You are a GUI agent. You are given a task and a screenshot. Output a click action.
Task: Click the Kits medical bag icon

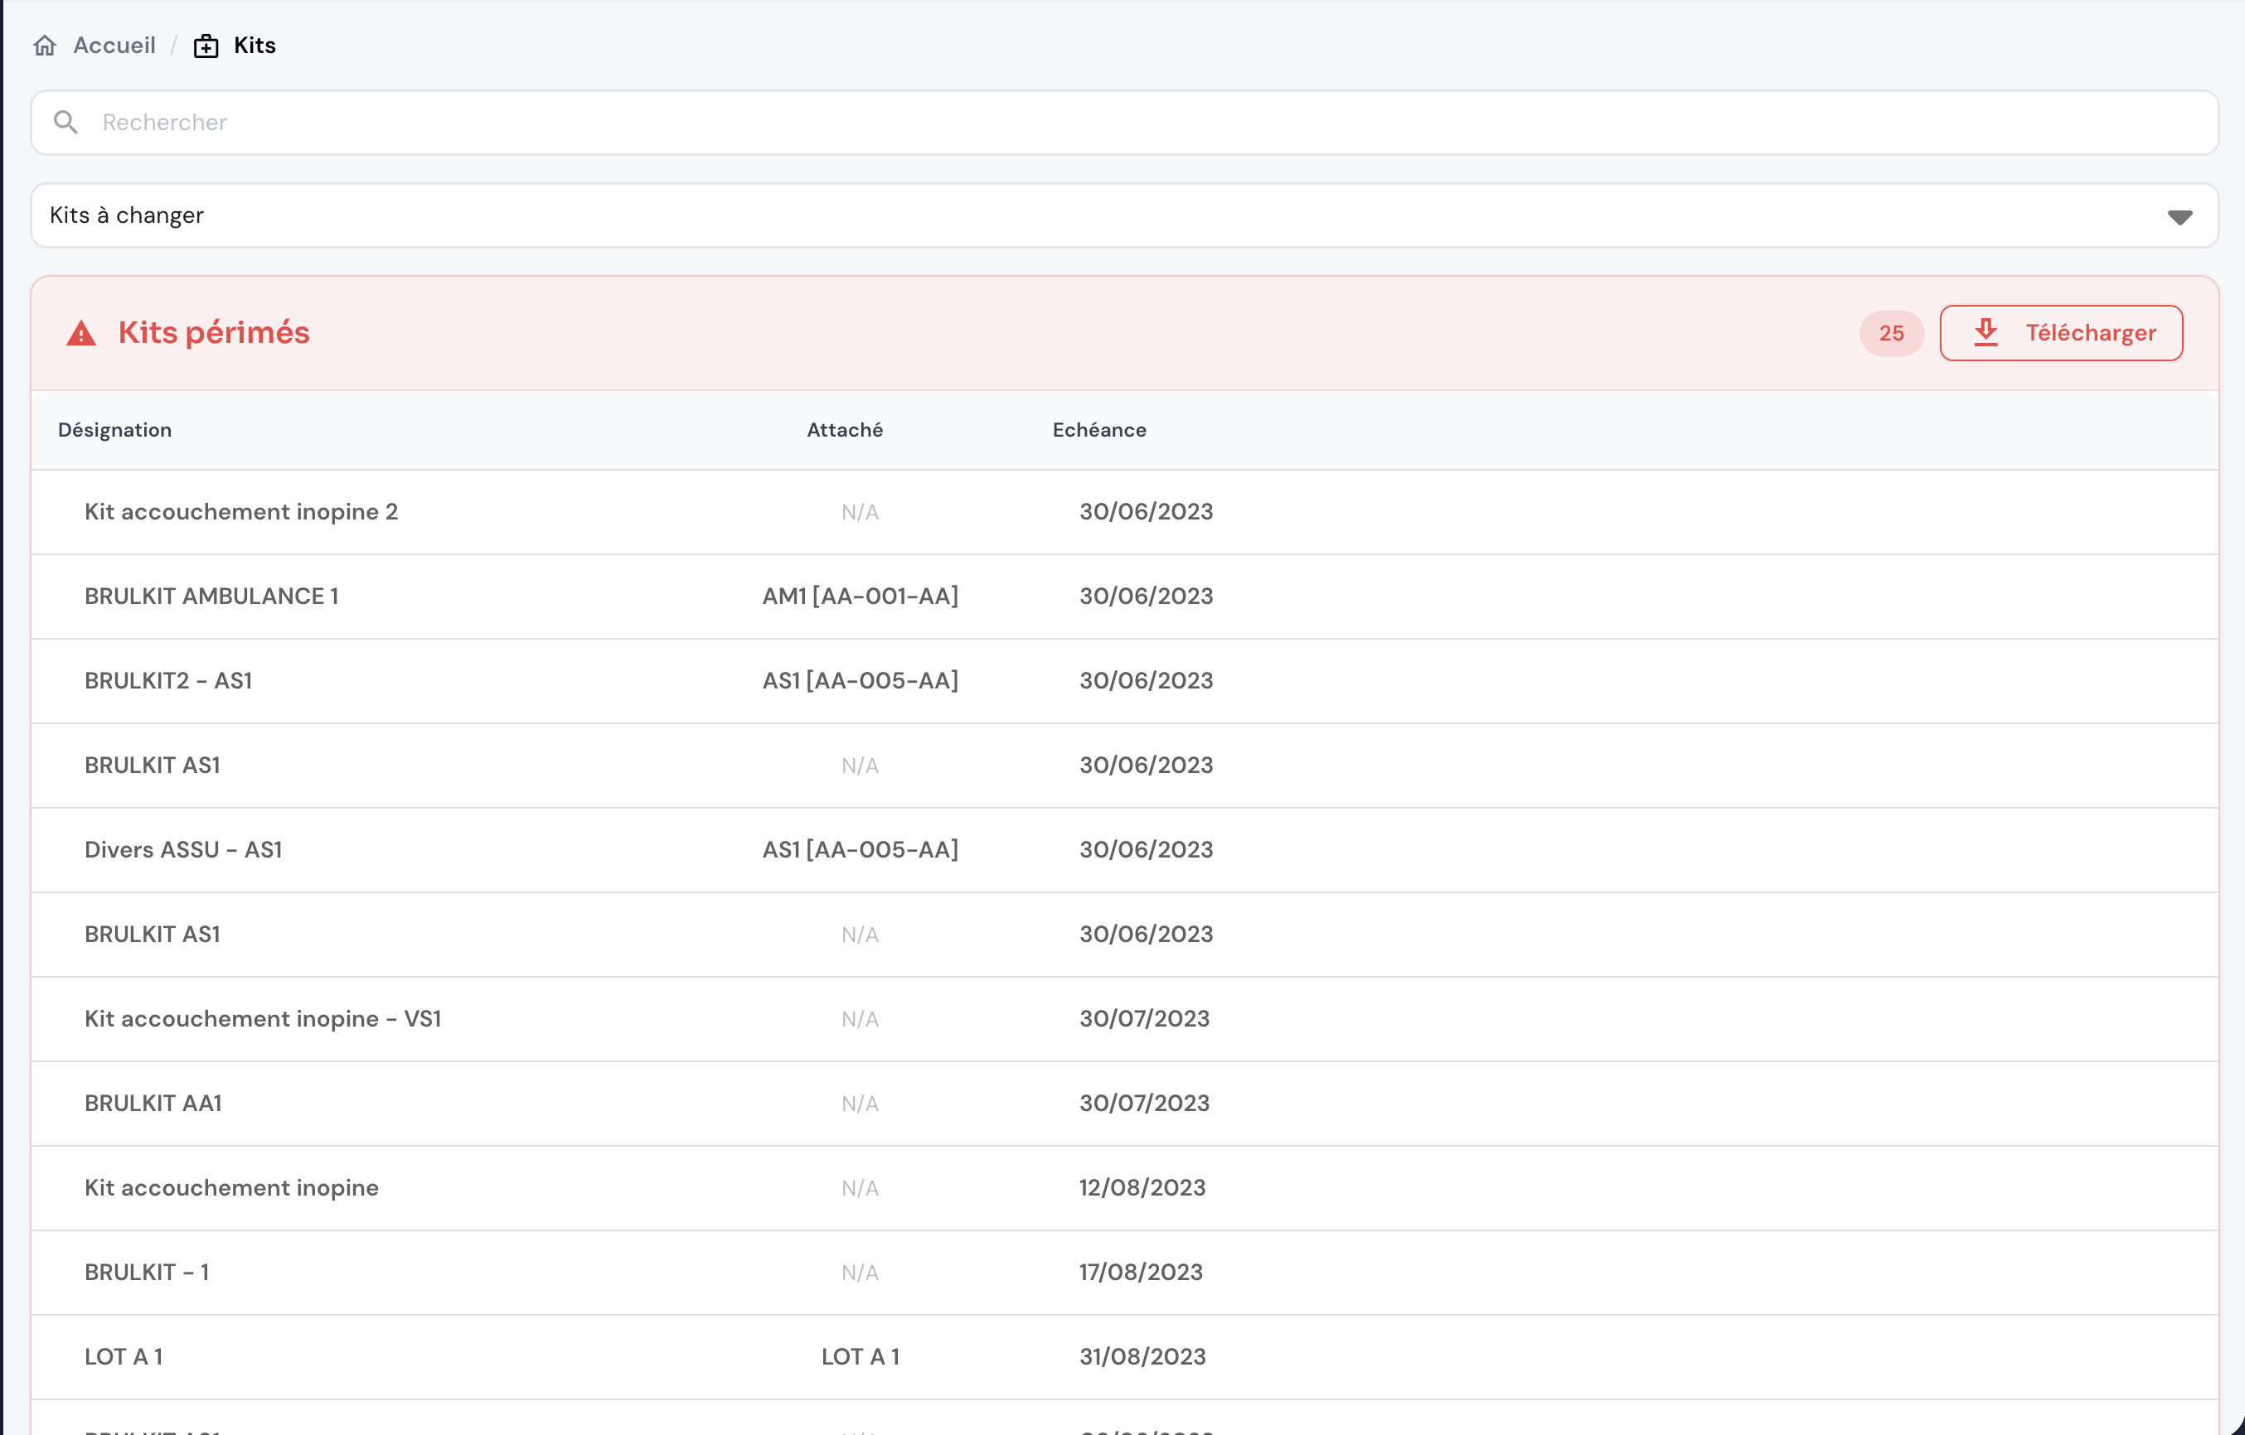click(x=206, y=46)
